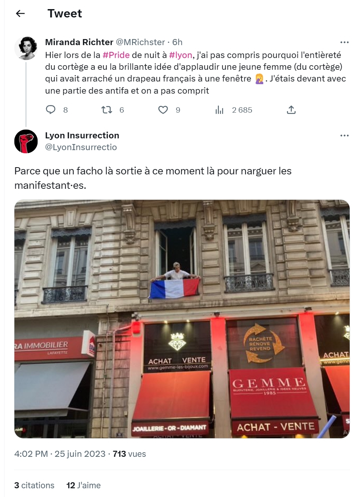Open the attached flag photo
The image size is (355, 497).
tap(182, 319)
